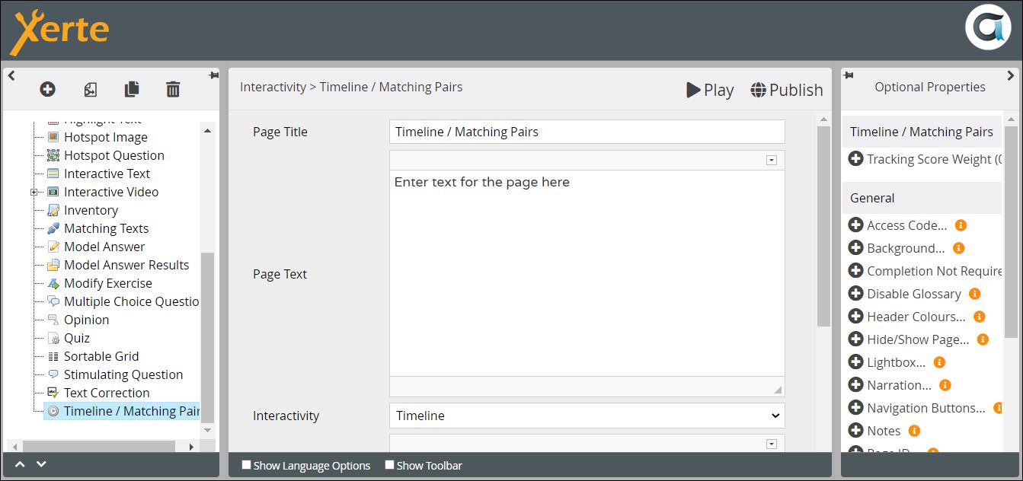Click the move page down arrow
Image resolution: width=1023 pixels, height=481 pixels.
(42, 464)
